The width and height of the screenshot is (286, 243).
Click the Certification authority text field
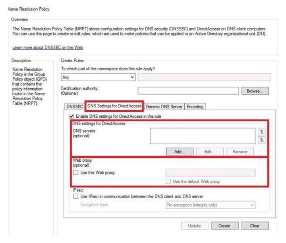[188, 91]
